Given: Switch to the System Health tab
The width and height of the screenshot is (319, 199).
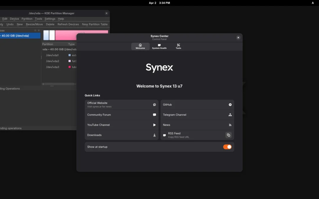Looking at the screenshot, I should (159, 46).
